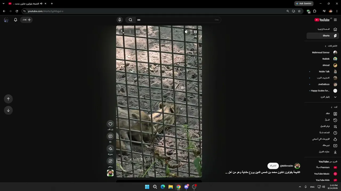Search with the microphone voice icon
Viewport: 341px width, 191px height.
(120, 20)
